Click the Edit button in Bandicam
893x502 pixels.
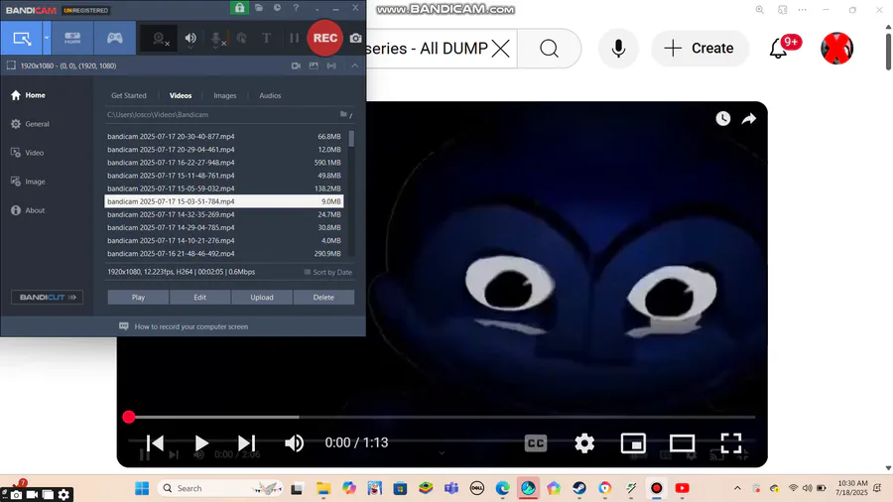click(x=199, y=297)
